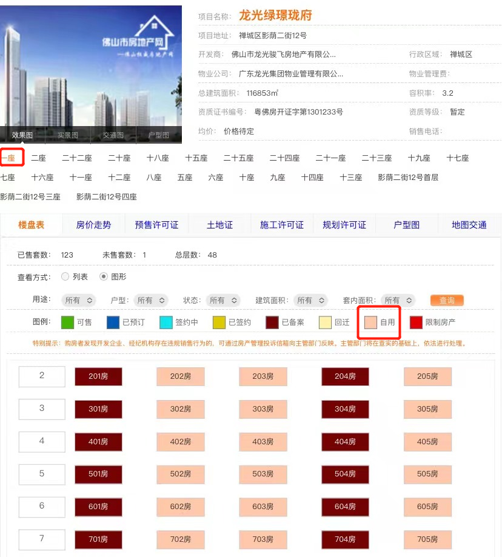Image resolution: width=502 pixels, height=557 pixels.
Task: Click the dark red 已备案 legend swatch
Action: [x=272, y=322]
